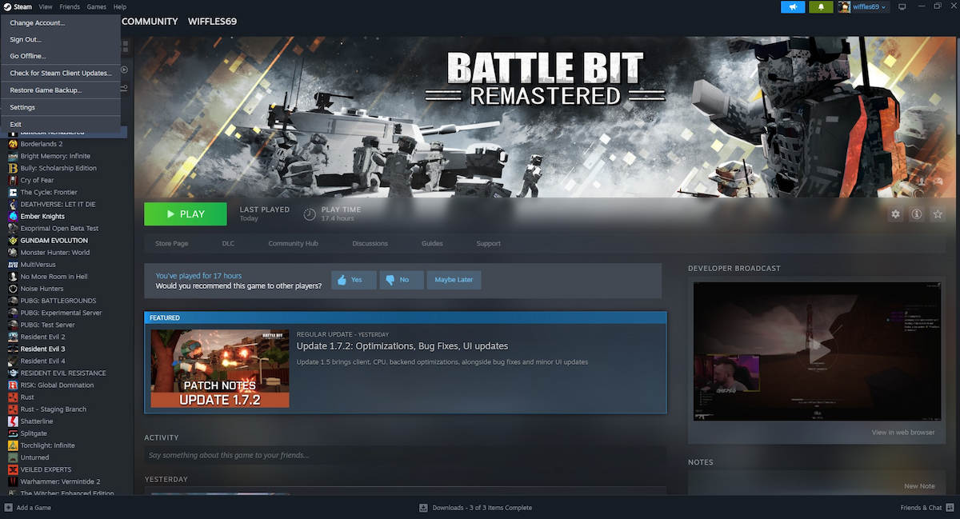
Task: Add BattleBit to favorites with star icon
Action: tap(938, 214)
